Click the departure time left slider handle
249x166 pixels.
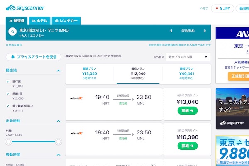[x=8, y=142]
